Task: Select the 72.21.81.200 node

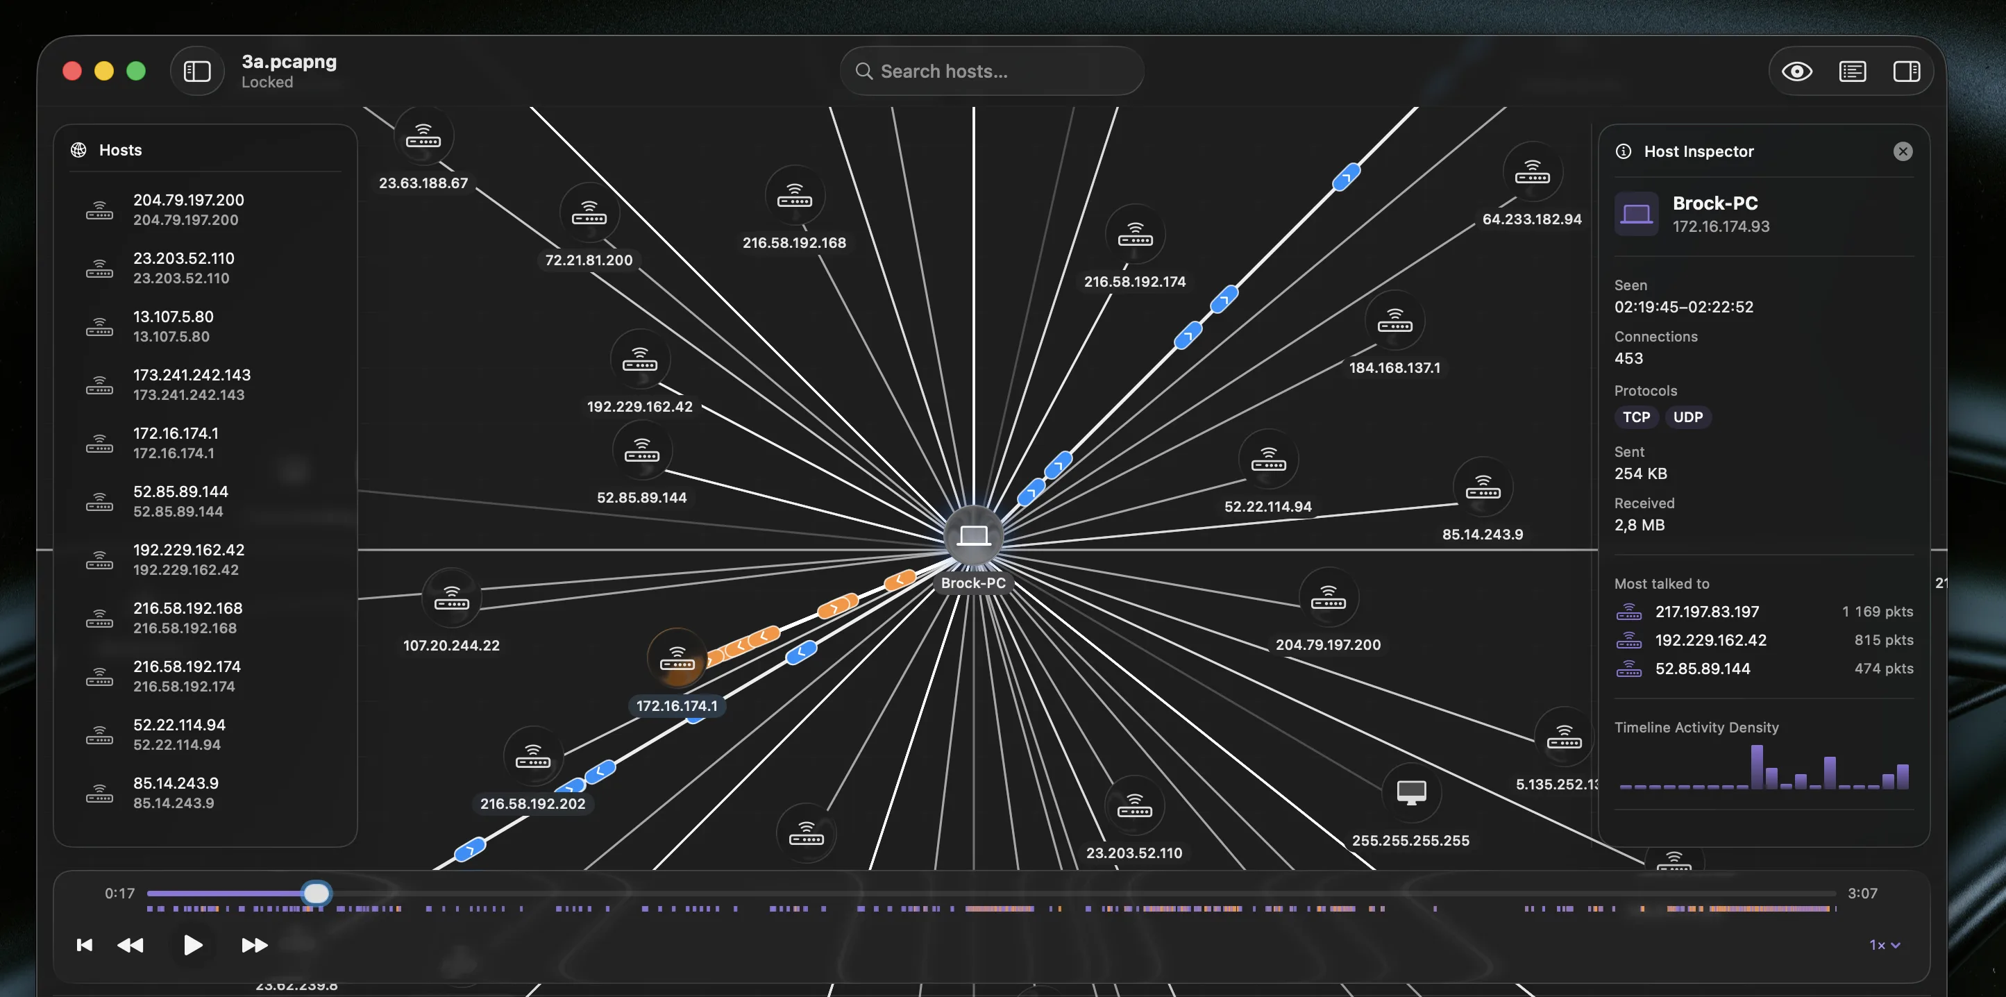Action: click(589, 212)
